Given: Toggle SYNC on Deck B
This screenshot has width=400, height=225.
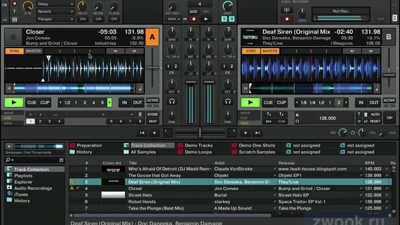Looking at the screenshot, I should coord(251,51).
